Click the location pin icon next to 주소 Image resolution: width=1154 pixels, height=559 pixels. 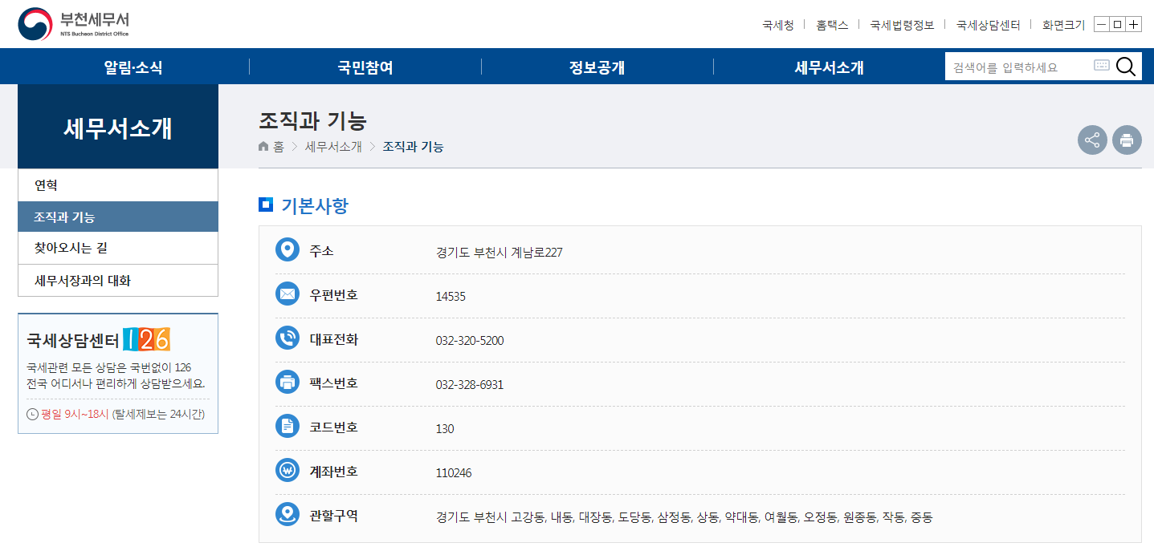click(x=287, y=249)
